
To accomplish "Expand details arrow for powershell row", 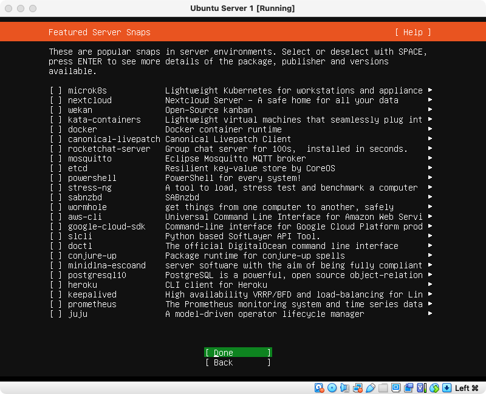I will [430, 178].
